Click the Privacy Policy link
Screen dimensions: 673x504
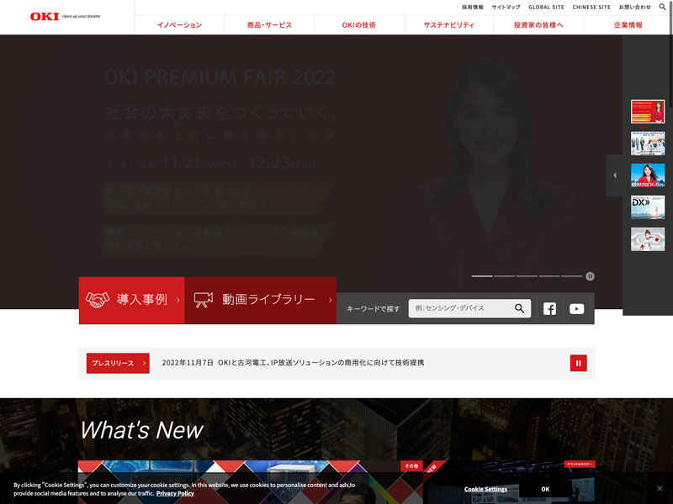point(175,493)
